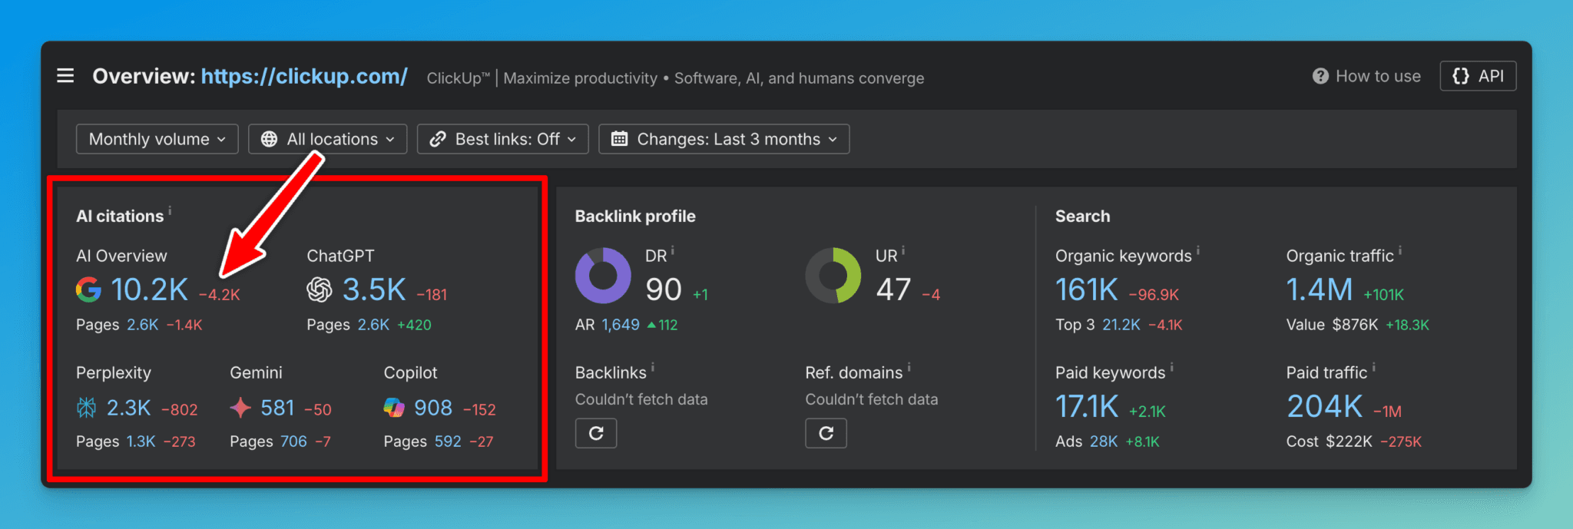The height and width of the screenshot is (529, 1573).
Task: Click the question mark help icon
Action: click(x=1320, y=76)
